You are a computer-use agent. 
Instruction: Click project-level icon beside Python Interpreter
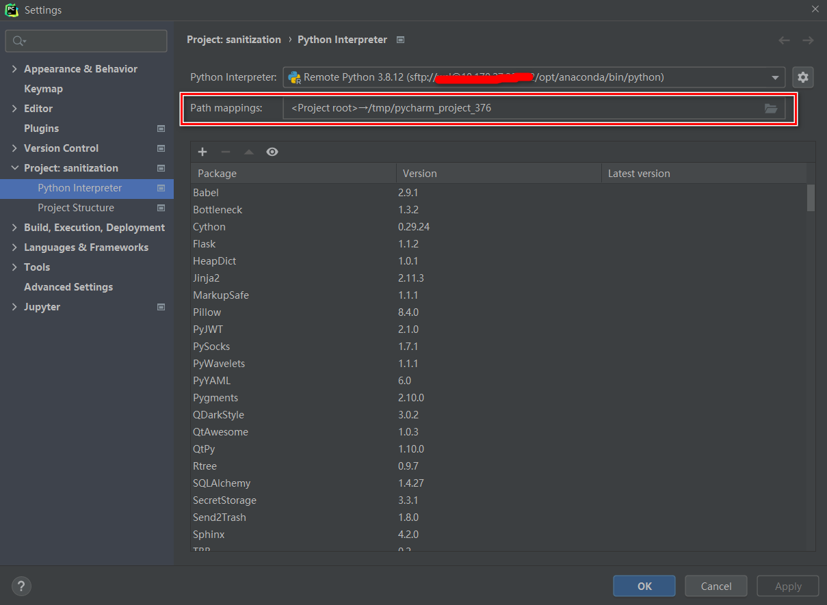[161, 188]
